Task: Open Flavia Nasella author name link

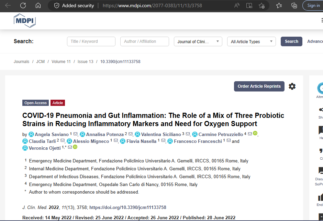Action: [142, 141]
